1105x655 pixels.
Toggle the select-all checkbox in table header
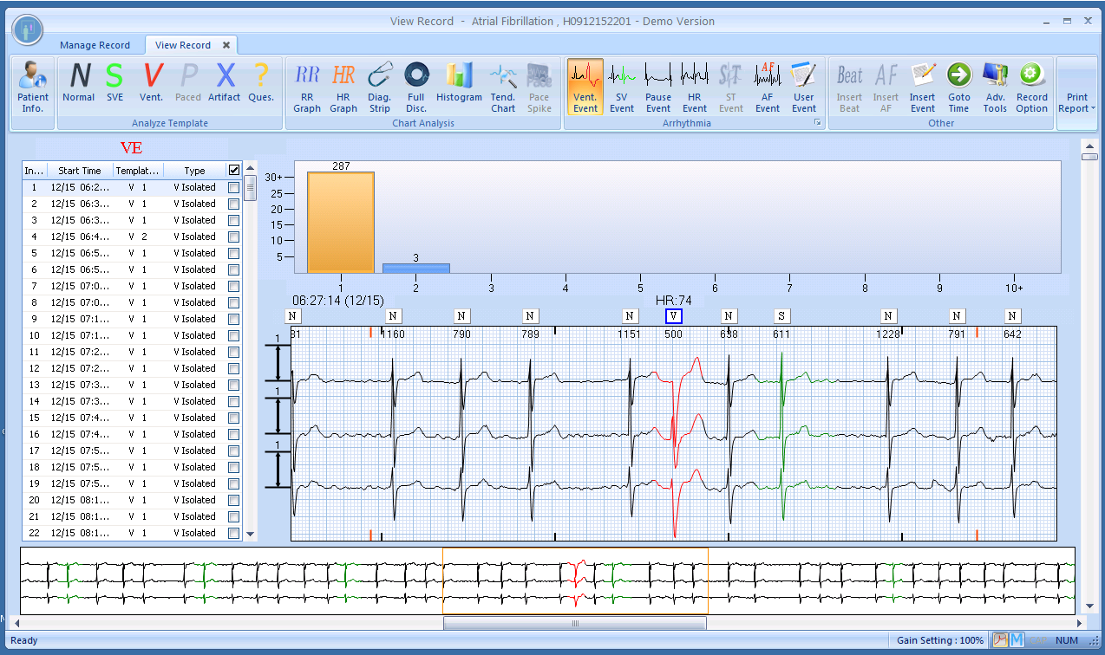233,171
